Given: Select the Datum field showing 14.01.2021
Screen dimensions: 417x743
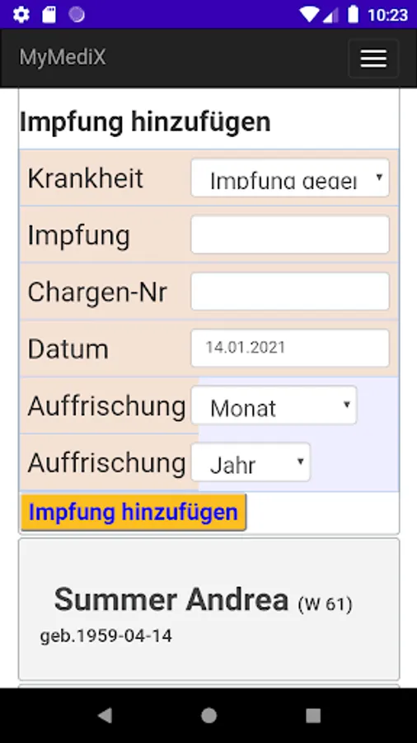Looking at the screenshot, I should (x=290, y=348).
